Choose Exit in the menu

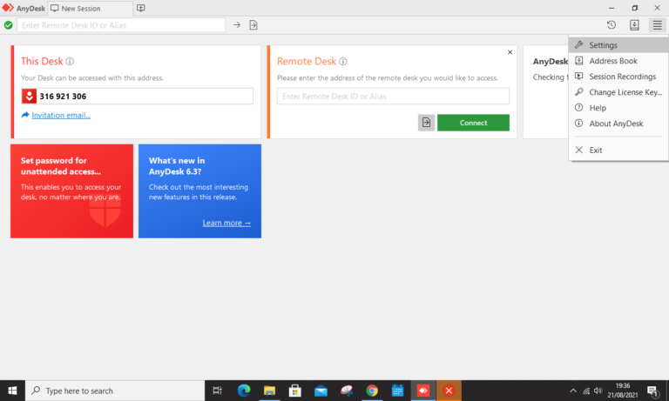click(618, 150)
